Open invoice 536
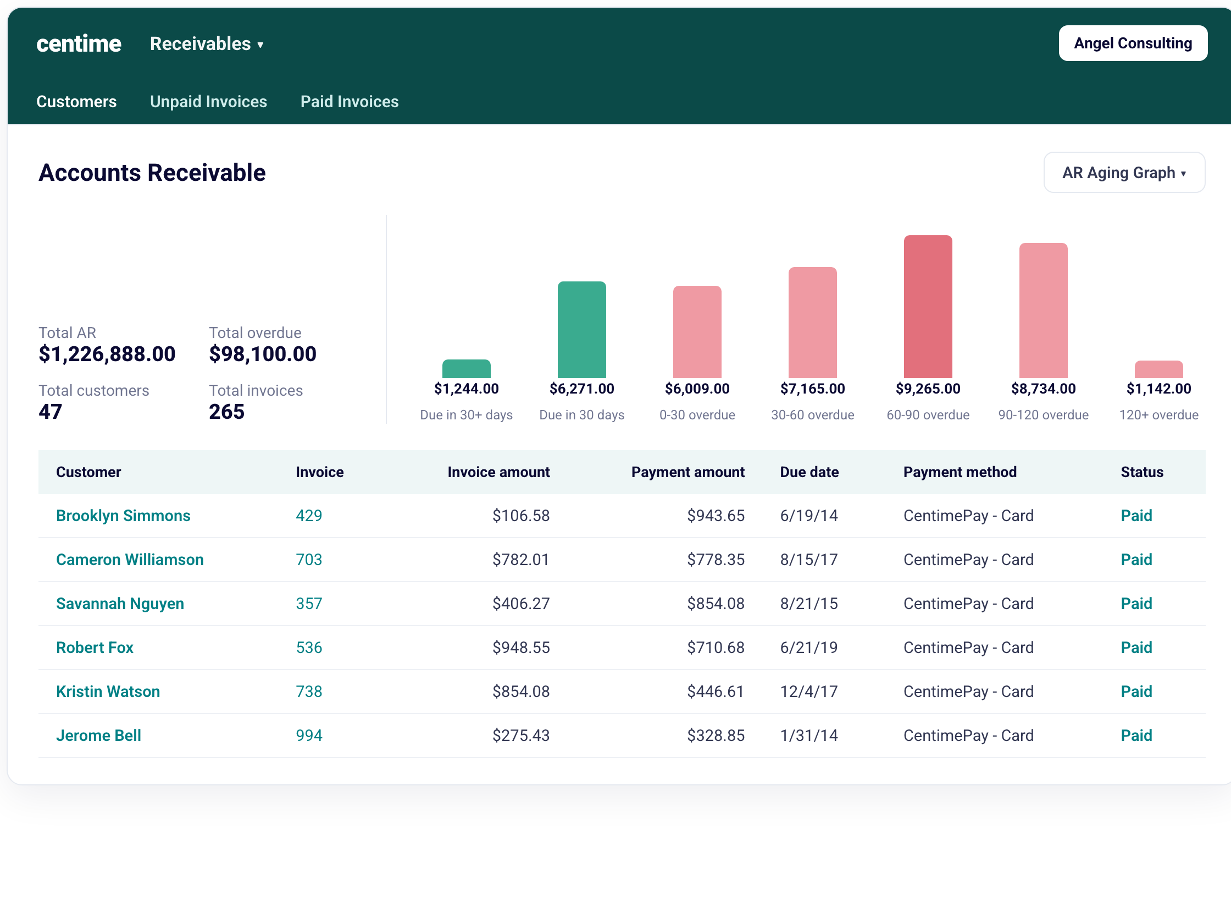 pyautogui.click(x=309, y=647)
